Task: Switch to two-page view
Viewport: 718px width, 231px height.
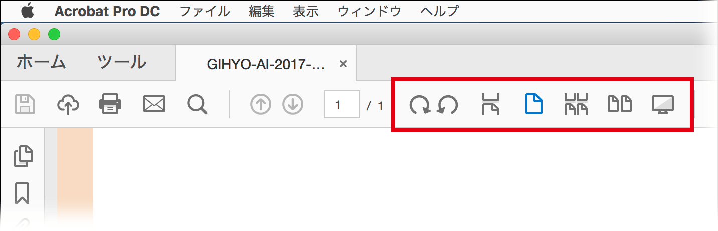Action: pyautogui.click(x=620, y=104)
